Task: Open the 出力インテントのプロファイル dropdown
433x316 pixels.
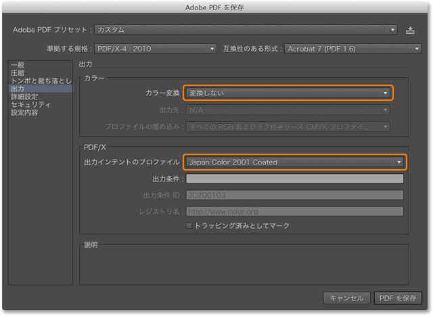Action: 294,162
